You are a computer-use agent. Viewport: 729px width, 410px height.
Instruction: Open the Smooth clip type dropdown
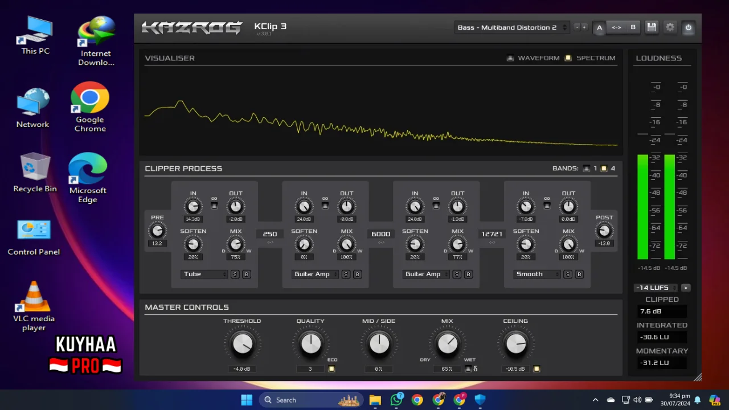(537, 274)
